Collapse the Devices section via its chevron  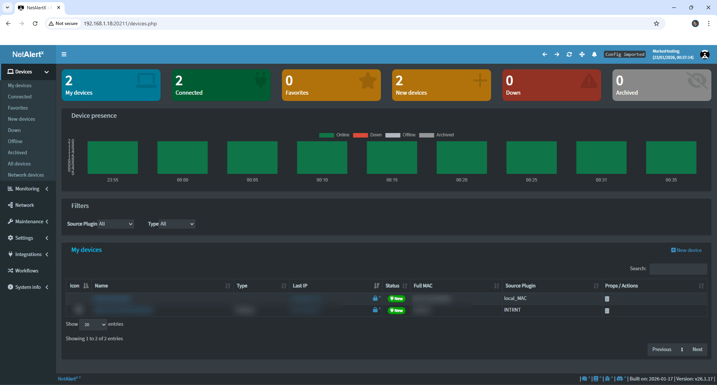pos(47,72)
